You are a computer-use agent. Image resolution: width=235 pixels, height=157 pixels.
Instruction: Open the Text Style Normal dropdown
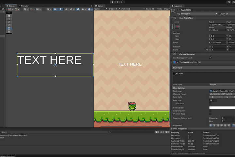pos(222,84)
